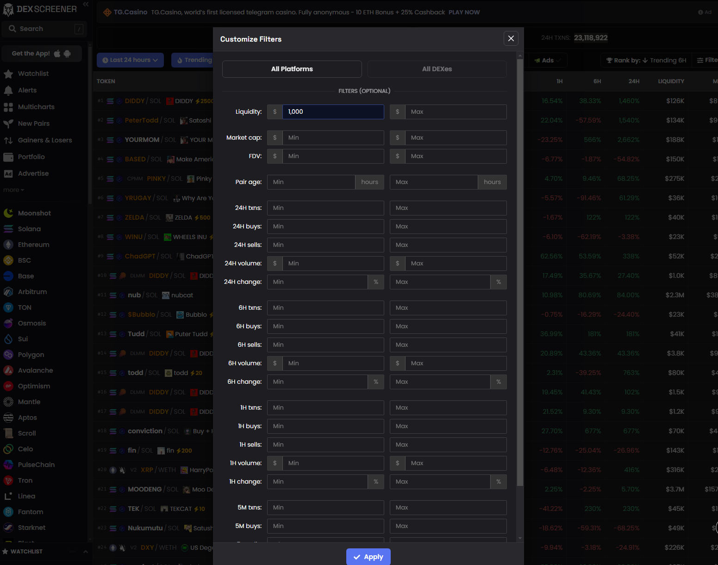The height and width of the screenshot is (565, 718).
Task: Focus the 5M txns Min field
Action: pos(325,508)
